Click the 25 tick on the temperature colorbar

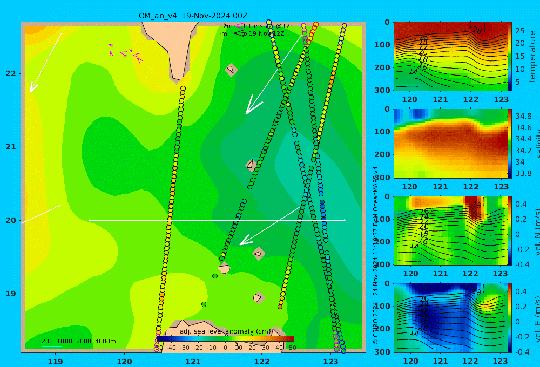click(520, 31)
